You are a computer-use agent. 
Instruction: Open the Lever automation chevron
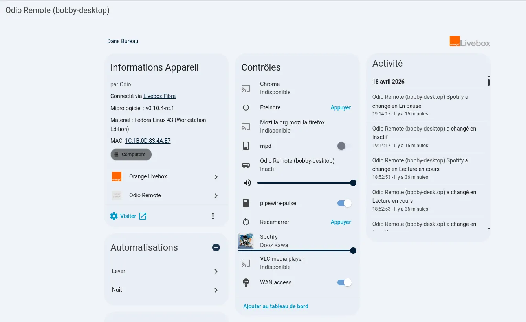tap(216, 271)
